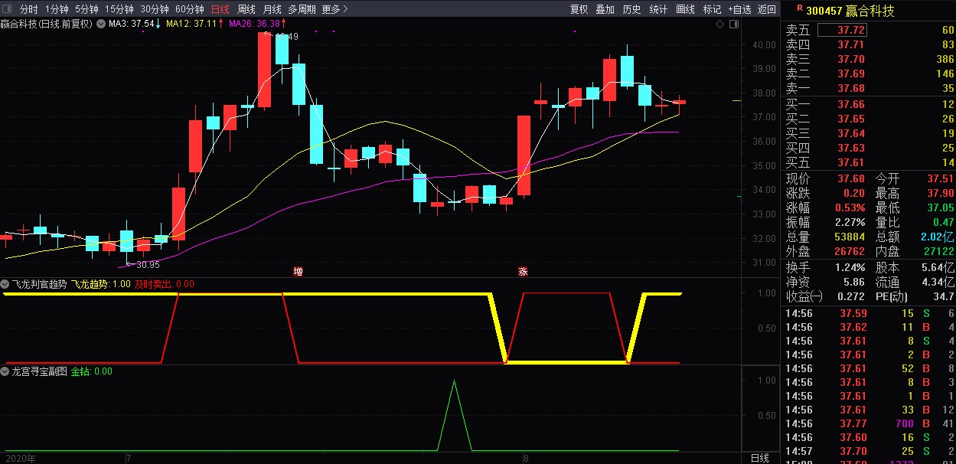Click the 内盘 value 27122
Screen dimensions: 956x464
[940, 251]
